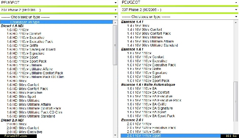Image resolution: width=239 pixels, height=138 pixels.
Task: Pick '1.6 HDi 90cv Sport'
Action: coord(21,97)
